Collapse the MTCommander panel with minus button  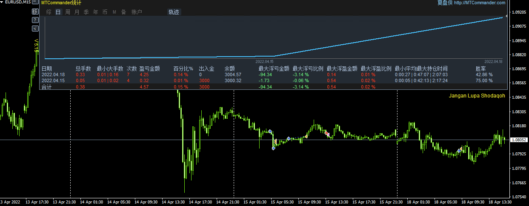tap(35, 3)
